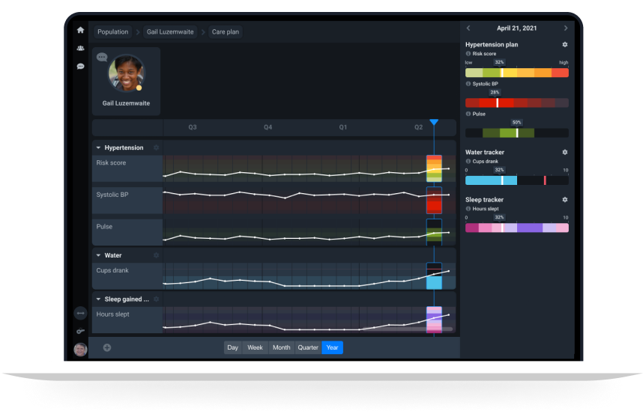Viewport: 643px width, 414px height.
Task: Adjust the Hours slept purple bar
Action: point(516,228)
